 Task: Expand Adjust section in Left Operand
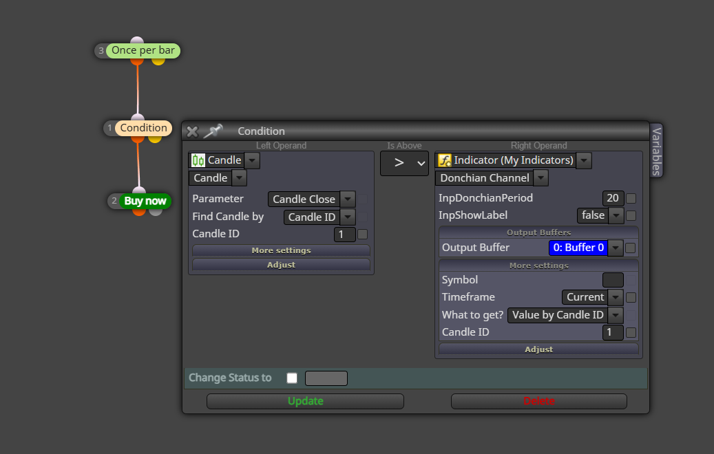(282, 265)
